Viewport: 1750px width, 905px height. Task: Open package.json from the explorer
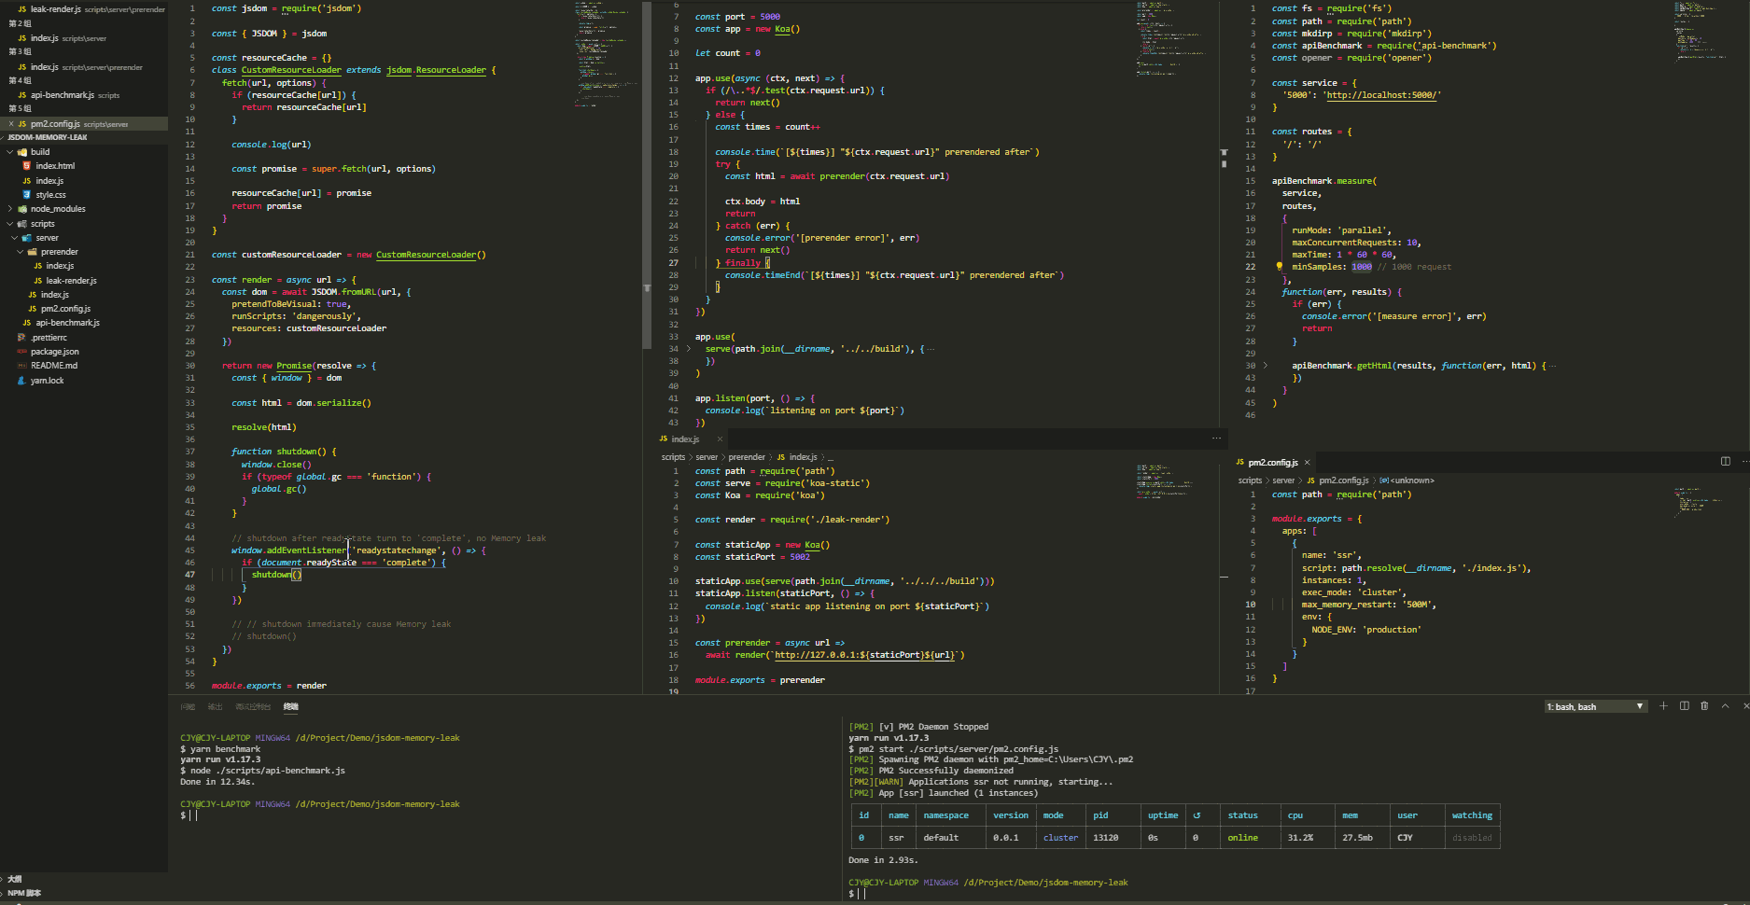(x=55, y=352)
